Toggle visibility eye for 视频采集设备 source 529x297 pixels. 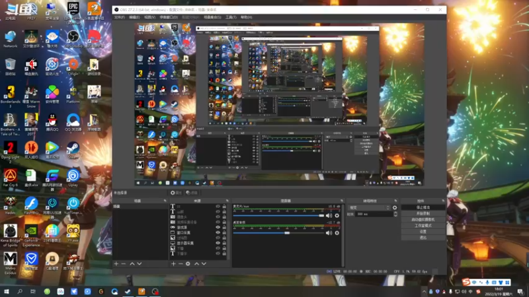[218, 222]
